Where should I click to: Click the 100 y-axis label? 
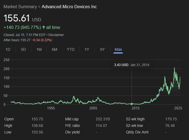pos(6,87)
